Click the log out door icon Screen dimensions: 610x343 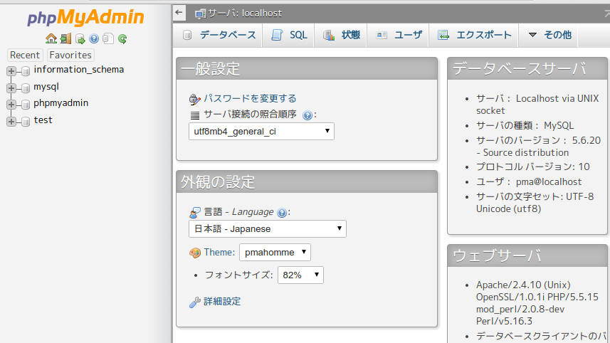[x=65, y=38]
